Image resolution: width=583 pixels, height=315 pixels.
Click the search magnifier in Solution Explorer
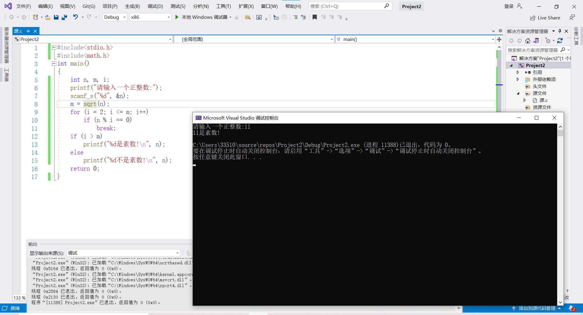[x=563, y=50]
